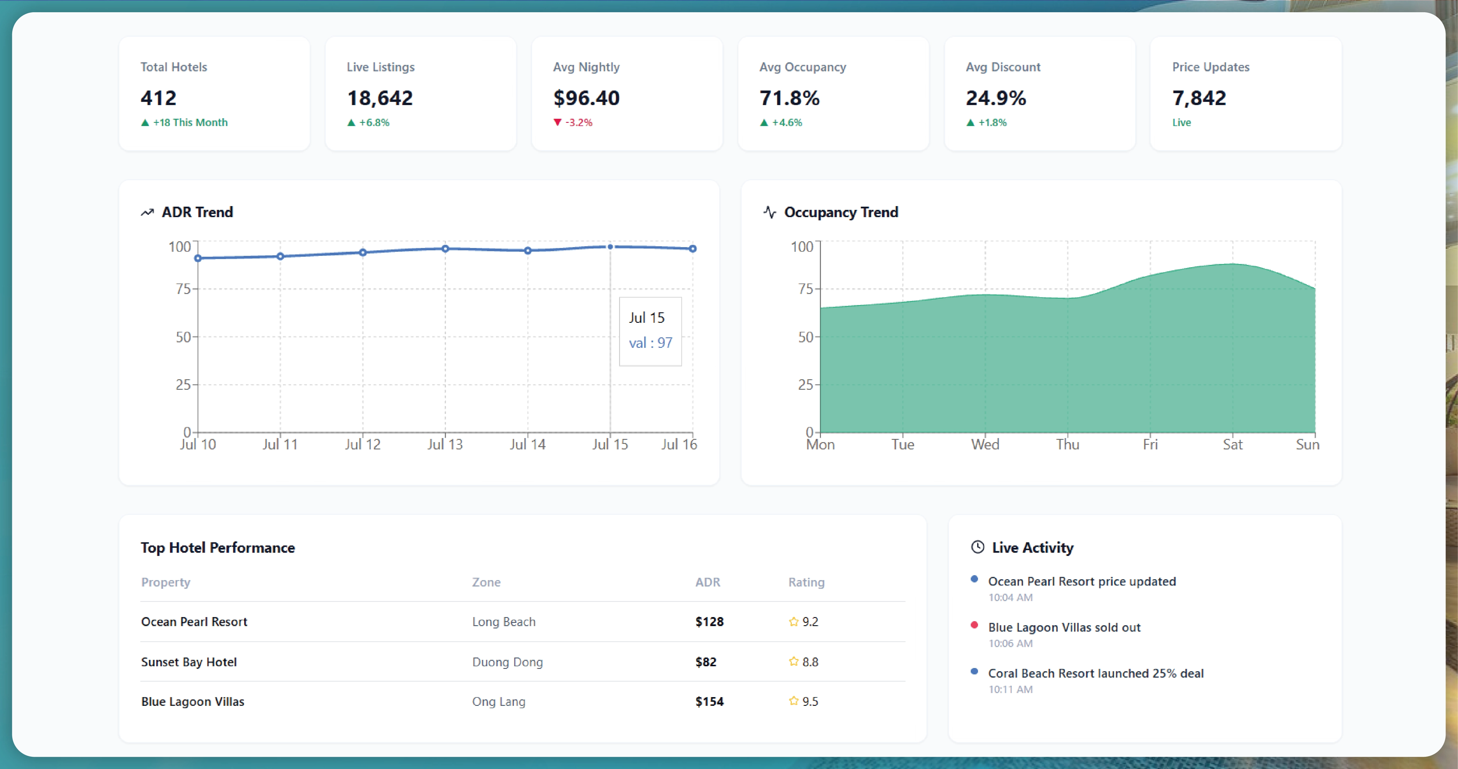Click the star icon beside rating 9.5
The width and height of the screenshot is (1458, 769).
793,701
